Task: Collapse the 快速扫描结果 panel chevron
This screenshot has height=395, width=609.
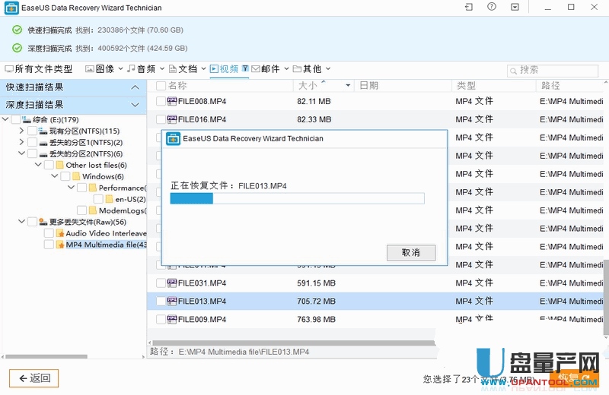Action: point(135,87)
